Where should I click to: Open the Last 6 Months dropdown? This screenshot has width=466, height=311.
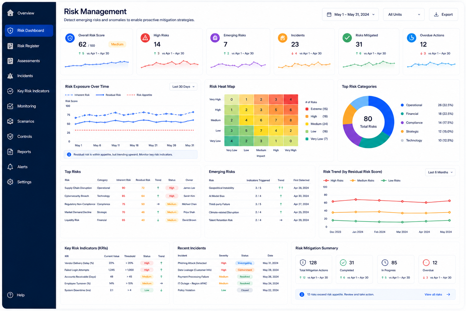(440, 172)
